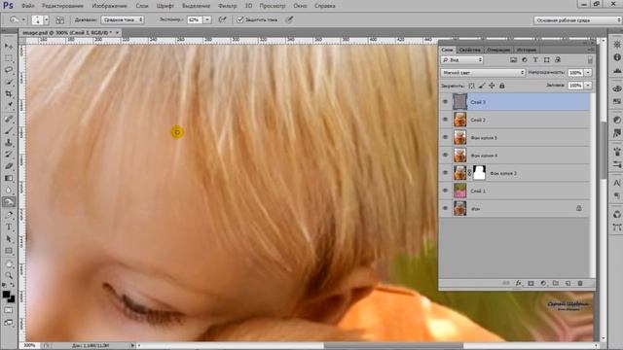623x350 pixels.
Task: Open the brush panel toggle icon
Action: pyautogui.click(x=59, y=19)
